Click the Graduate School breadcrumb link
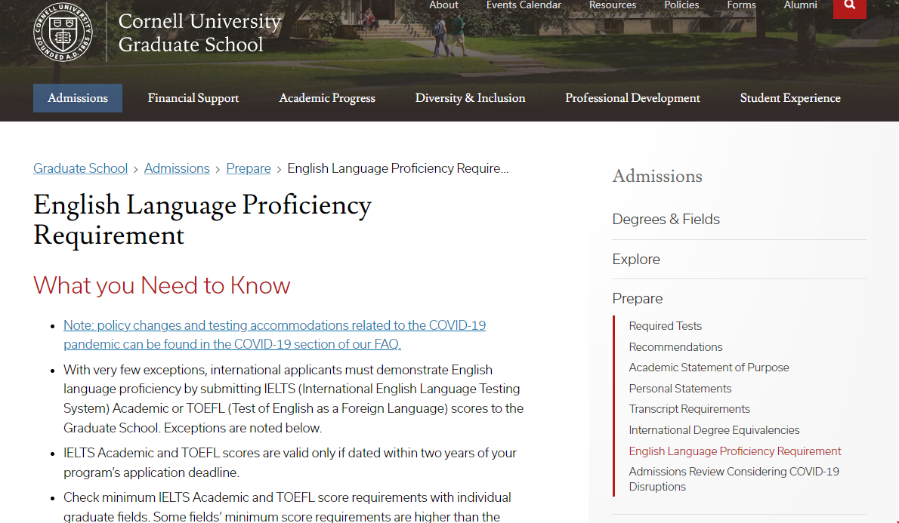Screen dimensions: 899x523 coord(80,168)
